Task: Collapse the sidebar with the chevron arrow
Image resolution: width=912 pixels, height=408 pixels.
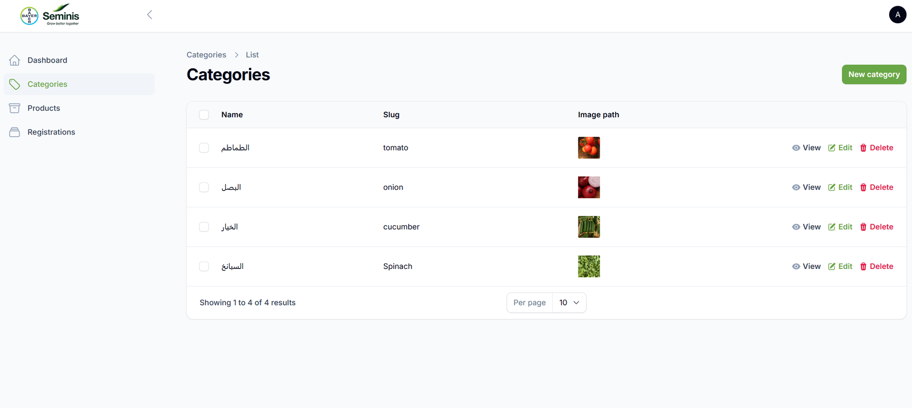Action: click(x=149, y=15)
